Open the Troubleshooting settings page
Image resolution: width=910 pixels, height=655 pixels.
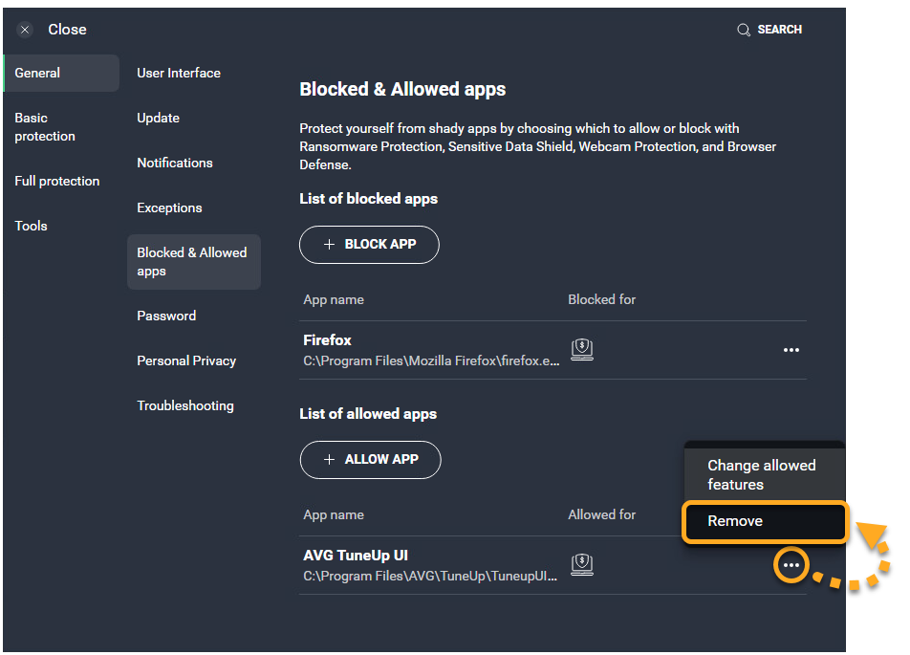(x=185, y=406)
